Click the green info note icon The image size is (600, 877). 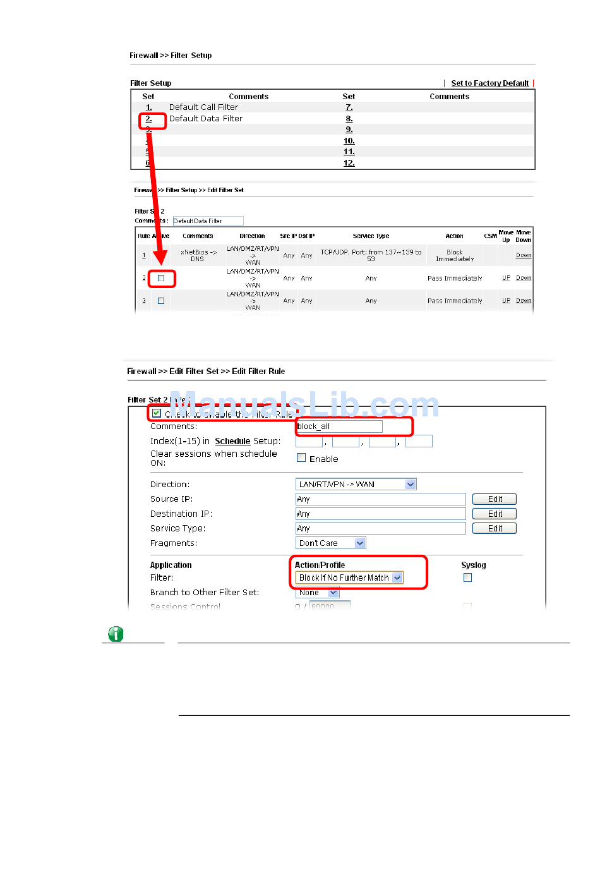[x=116, y=634]
